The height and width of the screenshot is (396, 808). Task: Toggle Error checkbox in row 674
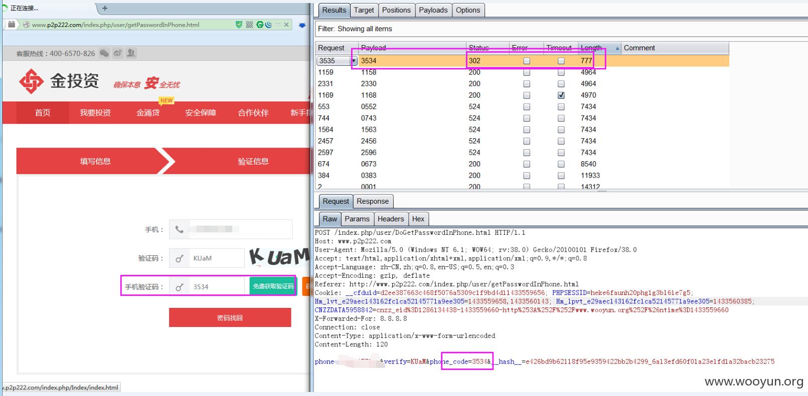click(527, 164)
